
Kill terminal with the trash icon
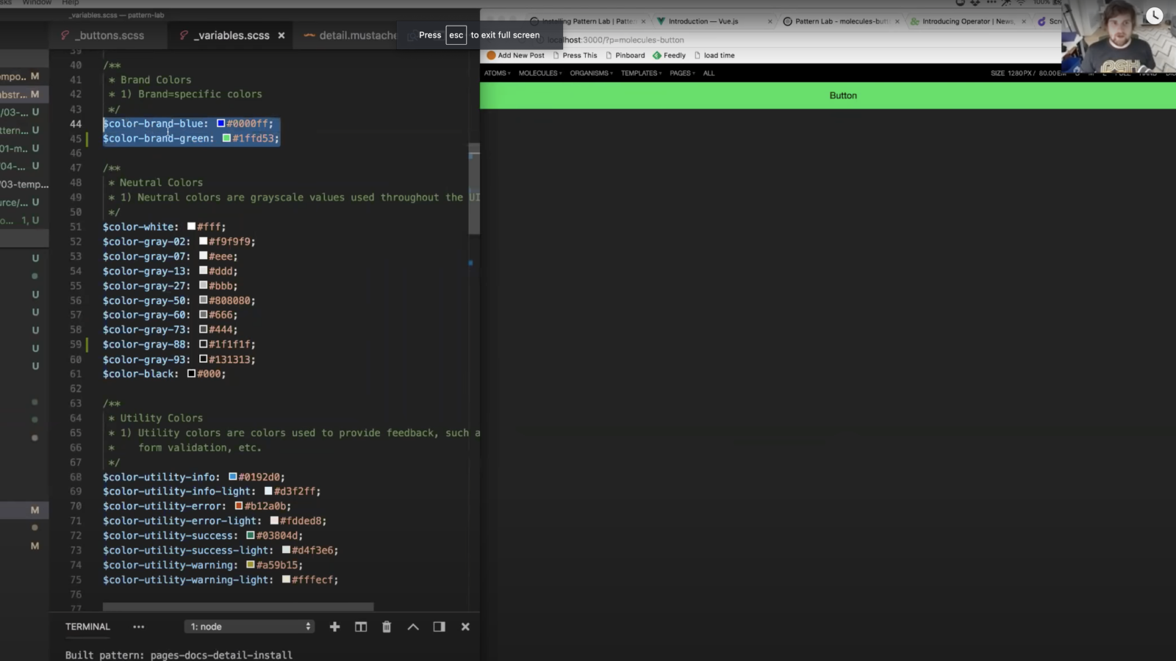387,626
